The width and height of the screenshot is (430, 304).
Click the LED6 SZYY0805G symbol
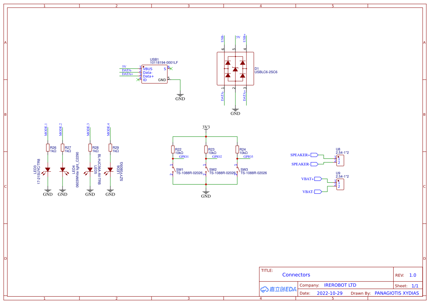click(x=110, y=169)
